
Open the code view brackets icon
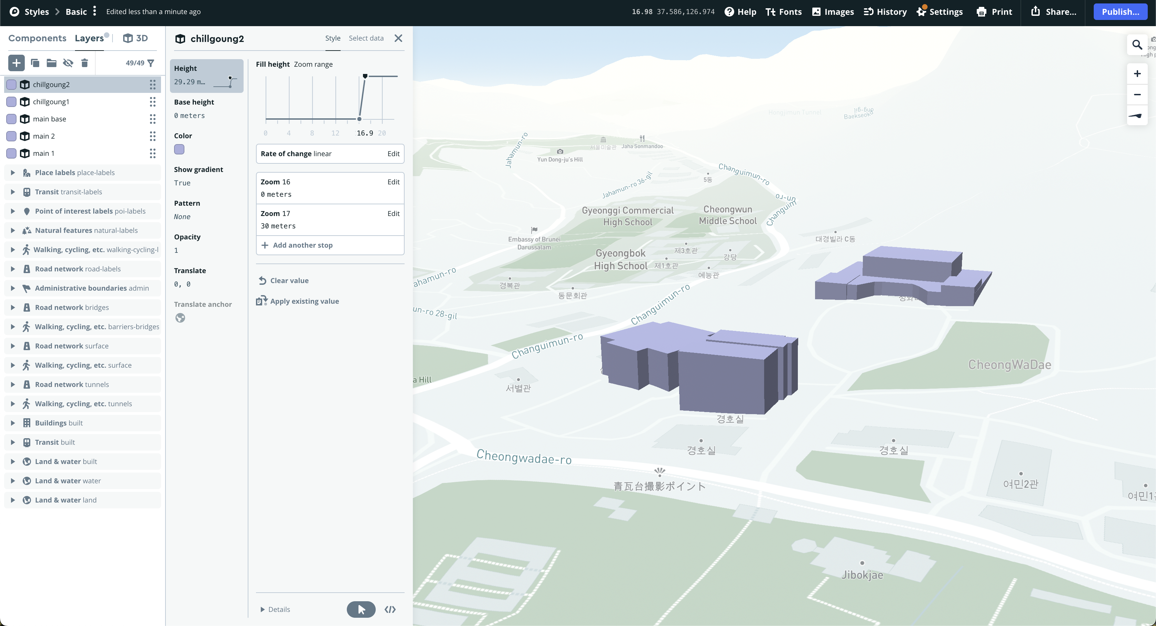point(390,609)
